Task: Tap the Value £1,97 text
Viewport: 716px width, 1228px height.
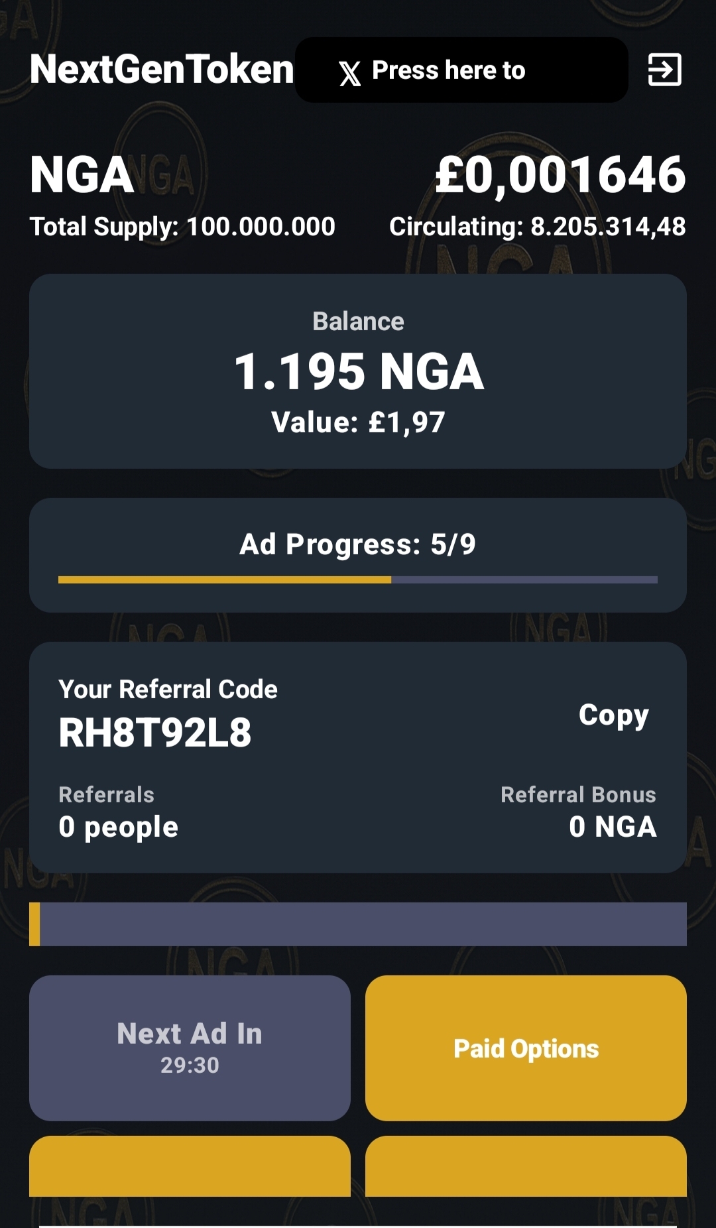Action: point(358,422)
